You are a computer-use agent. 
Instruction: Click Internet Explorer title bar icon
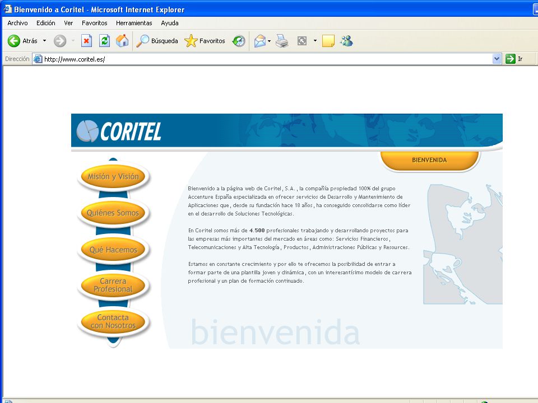[x=7, y=9]
